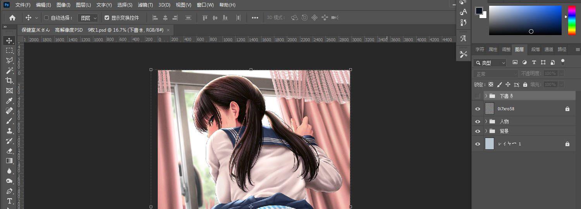Viewport: 581px width, 209px height.
Task: Open the 图层(L) menu
Action: click(84, 5)
